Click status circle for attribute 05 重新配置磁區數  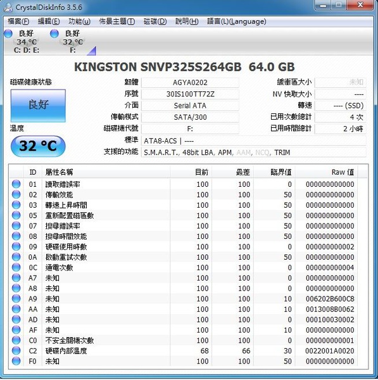pos(16,215)
